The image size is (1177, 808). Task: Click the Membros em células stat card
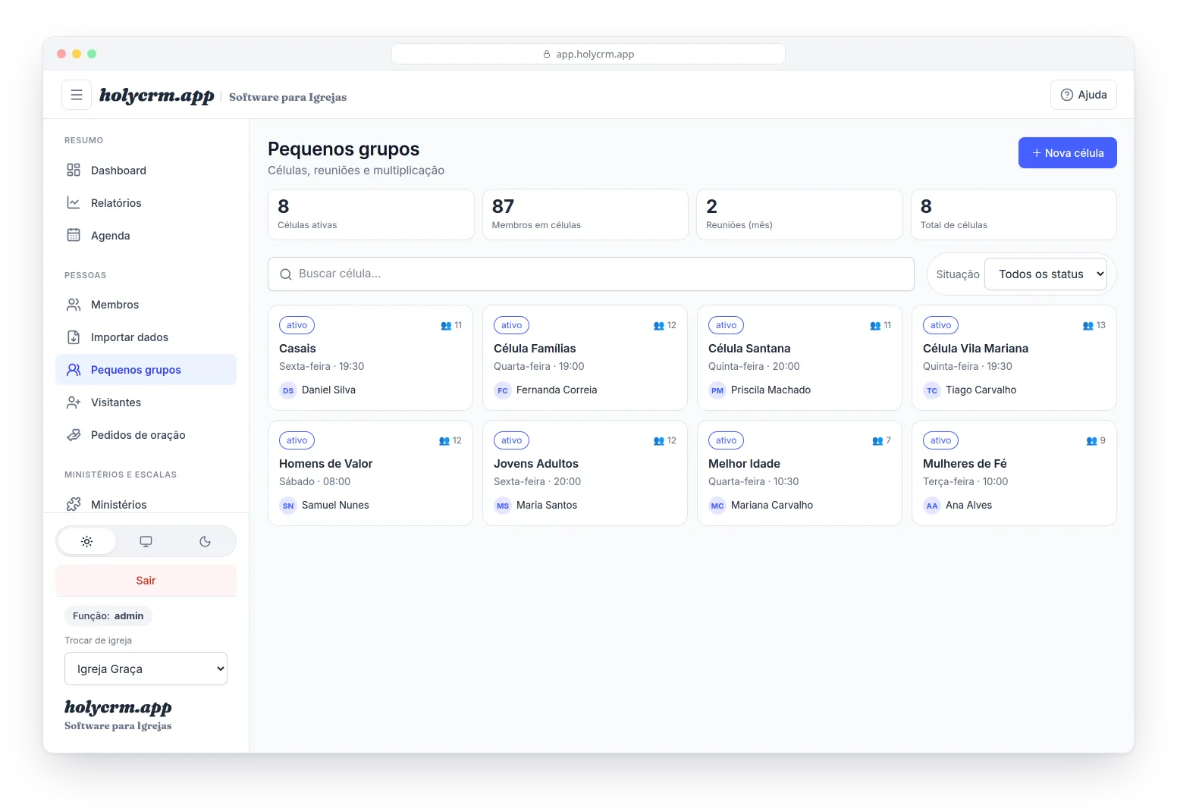coord(585,215)
